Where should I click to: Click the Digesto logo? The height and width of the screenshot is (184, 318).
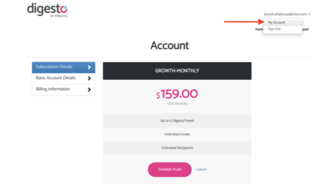pos(47,10)
